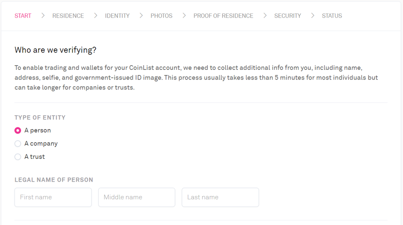403x225 pixels.
Task: Select the 'A trust' entity option
Action: click(18, 156)
